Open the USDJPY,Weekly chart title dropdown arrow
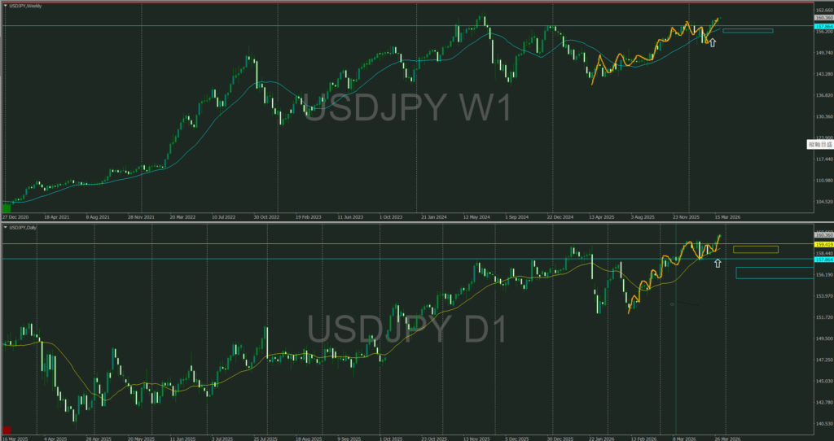This screenshot has height=441, width=834. pos(5,7)
